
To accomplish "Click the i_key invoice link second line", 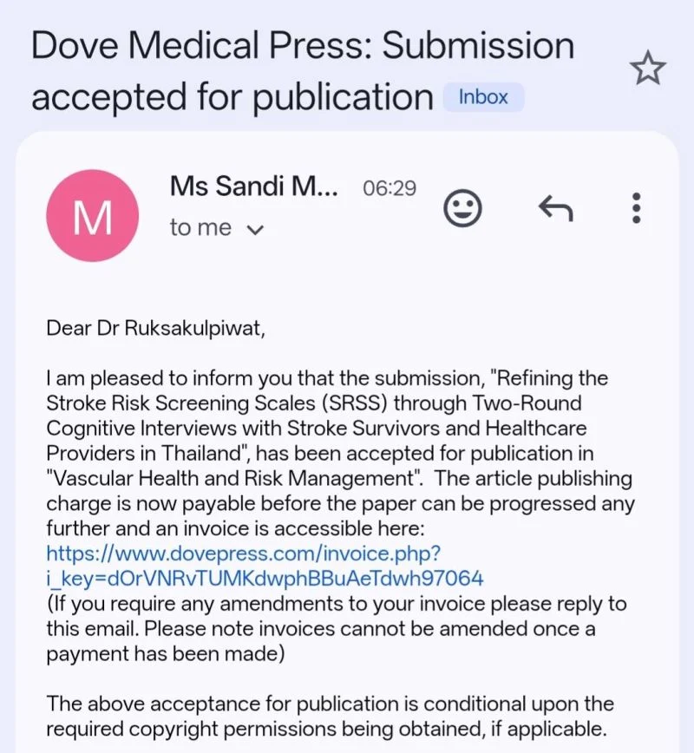I will (265, 578).
